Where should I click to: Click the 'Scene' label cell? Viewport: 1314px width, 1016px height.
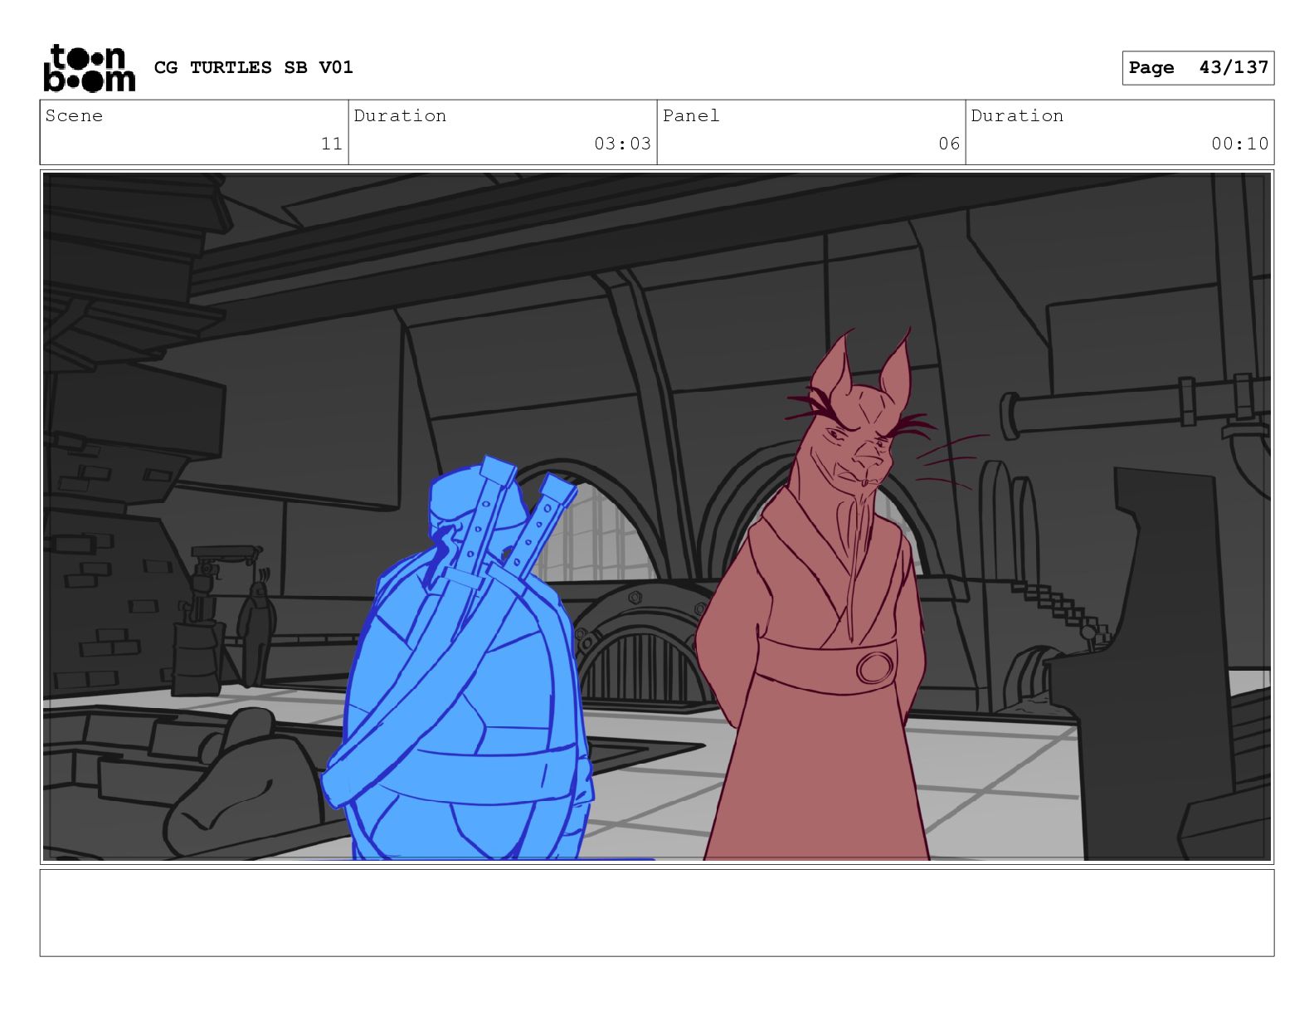[x=194, y=132]
